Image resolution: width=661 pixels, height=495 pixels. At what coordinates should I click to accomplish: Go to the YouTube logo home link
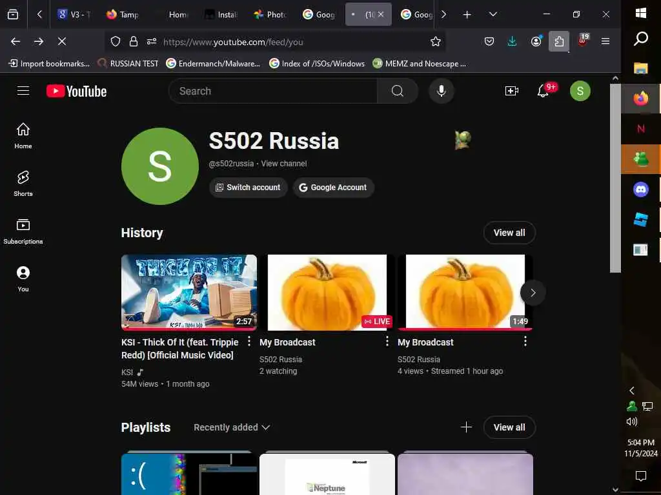[76, 91]
